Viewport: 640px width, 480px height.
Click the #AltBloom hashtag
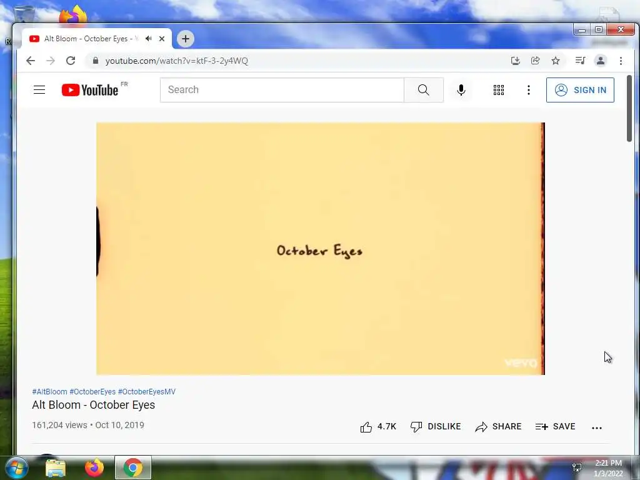point(49,391)
